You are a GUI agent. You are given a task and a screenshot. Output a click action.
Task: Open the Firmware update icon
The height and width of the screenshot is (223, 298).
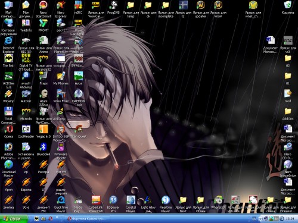point(61,147)
